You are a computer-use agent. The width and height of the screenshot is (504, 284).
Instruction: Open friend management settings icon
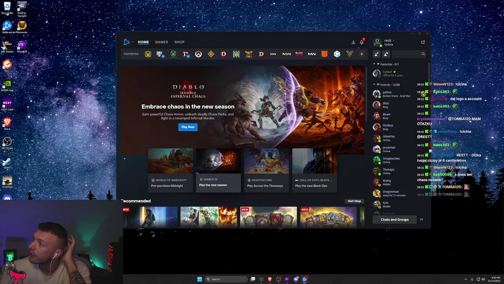point(386,54)
